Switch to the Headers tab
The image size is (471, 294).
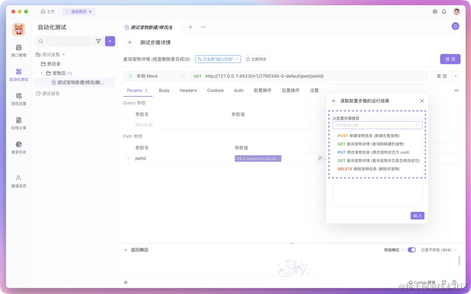(x=188, y=91)
